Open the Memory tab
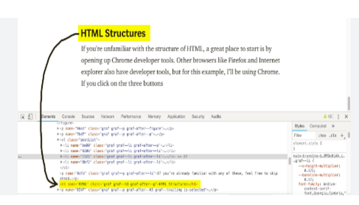This screenshot has width=359, height=205. point(154,117)
